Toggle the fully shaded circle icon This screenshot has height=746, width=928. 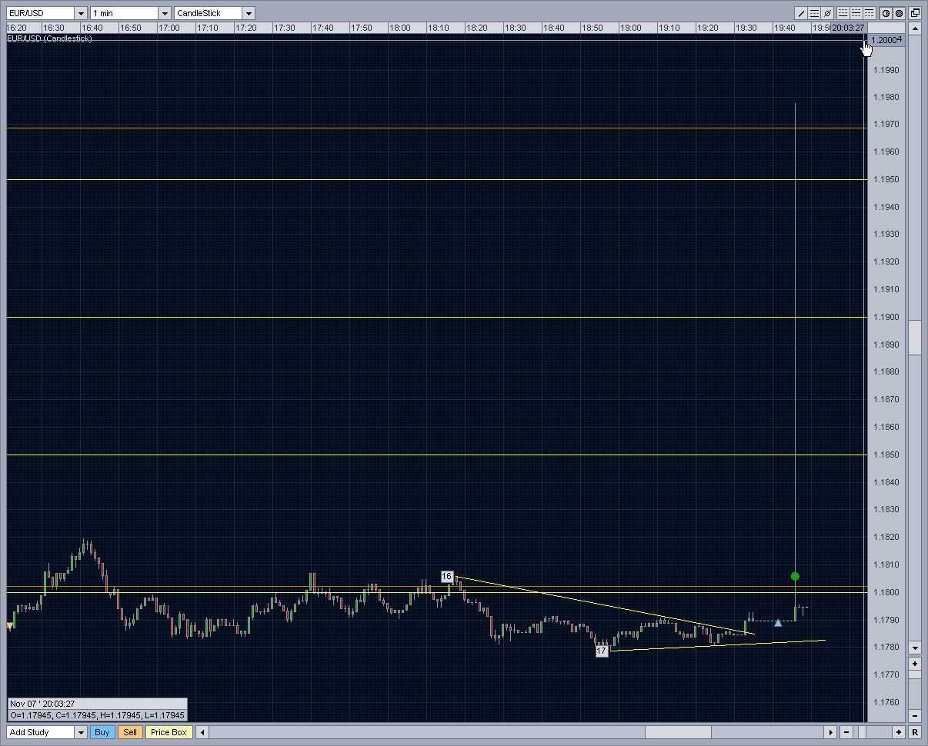pos(899,13)
